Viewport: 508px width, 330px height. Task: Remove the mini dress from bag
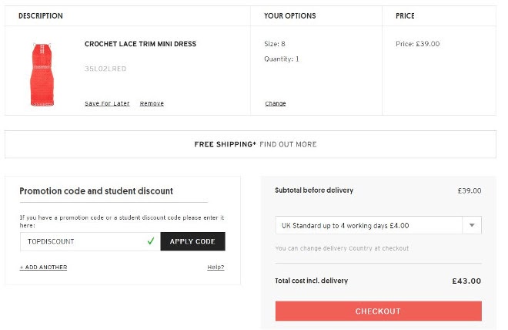click(x=152, y=103)
